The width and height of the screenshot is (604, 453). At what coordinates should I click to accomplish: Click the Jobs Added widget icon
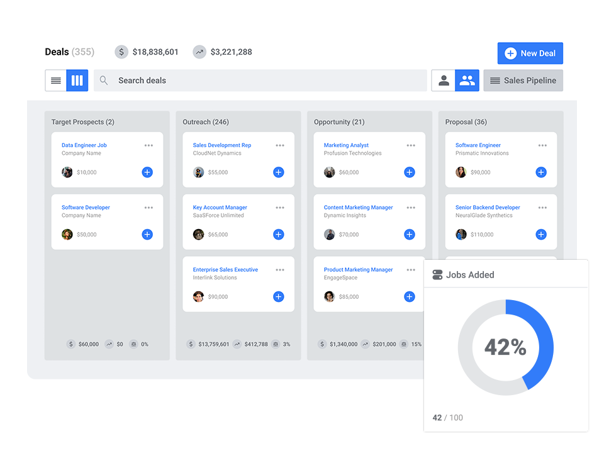[437, 275]
